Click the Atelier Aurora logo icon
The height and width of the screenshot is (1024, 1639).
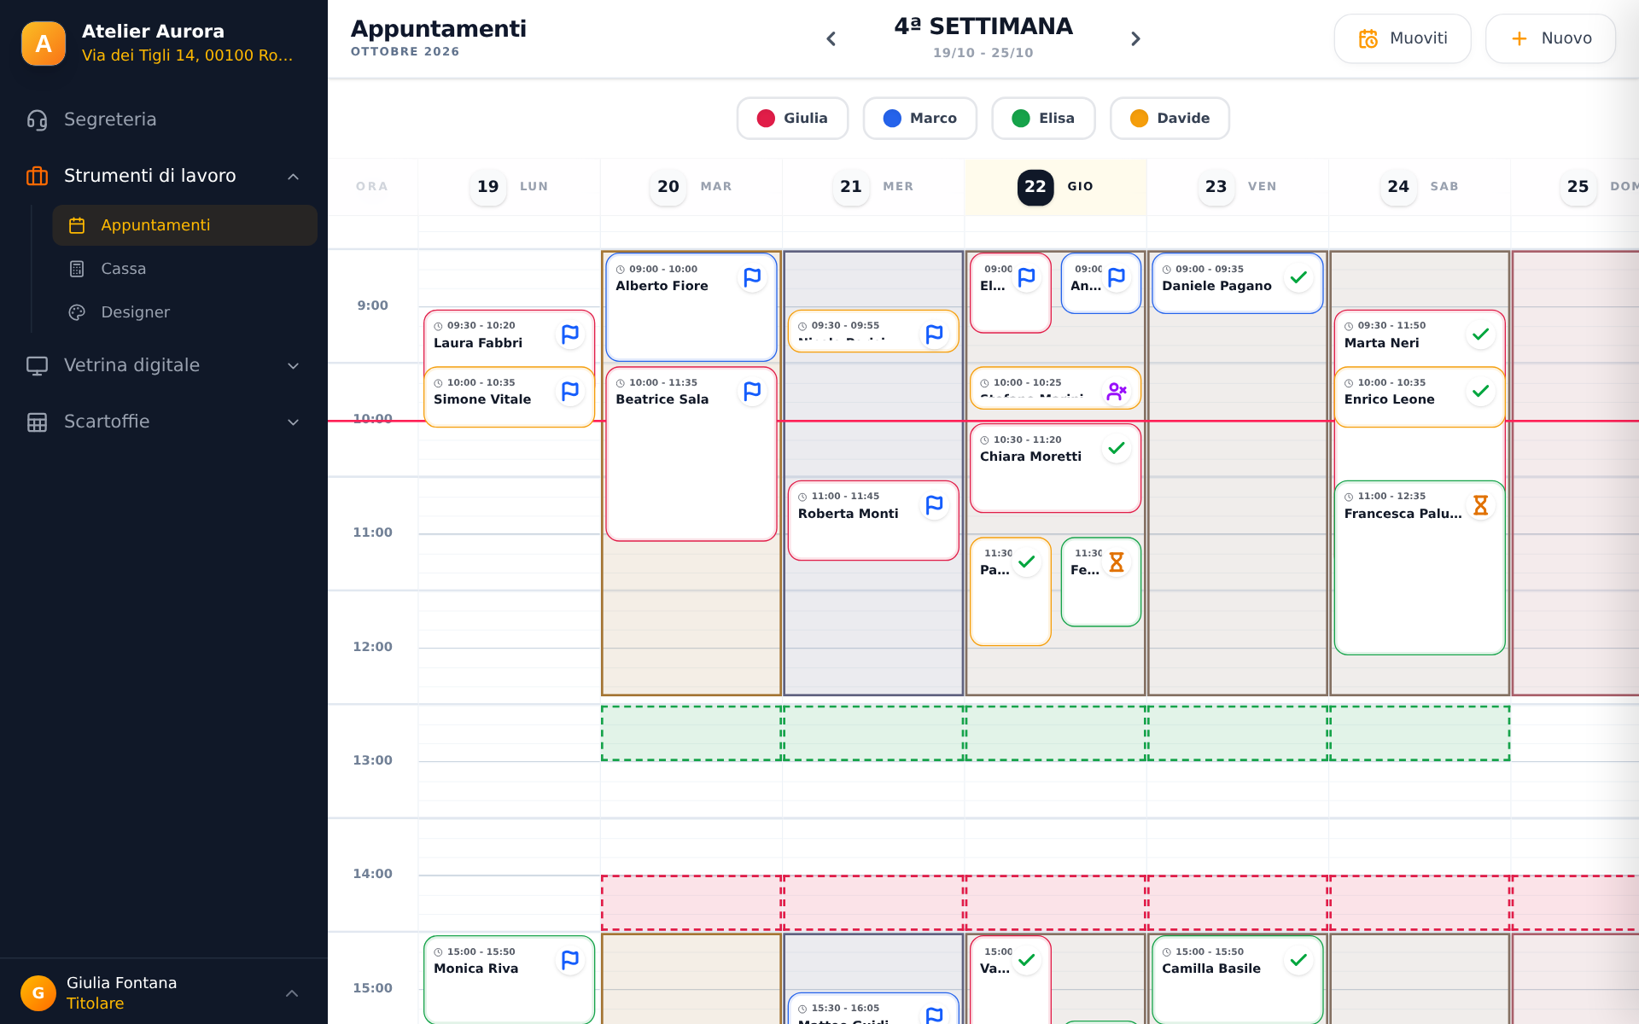point(44,44)
